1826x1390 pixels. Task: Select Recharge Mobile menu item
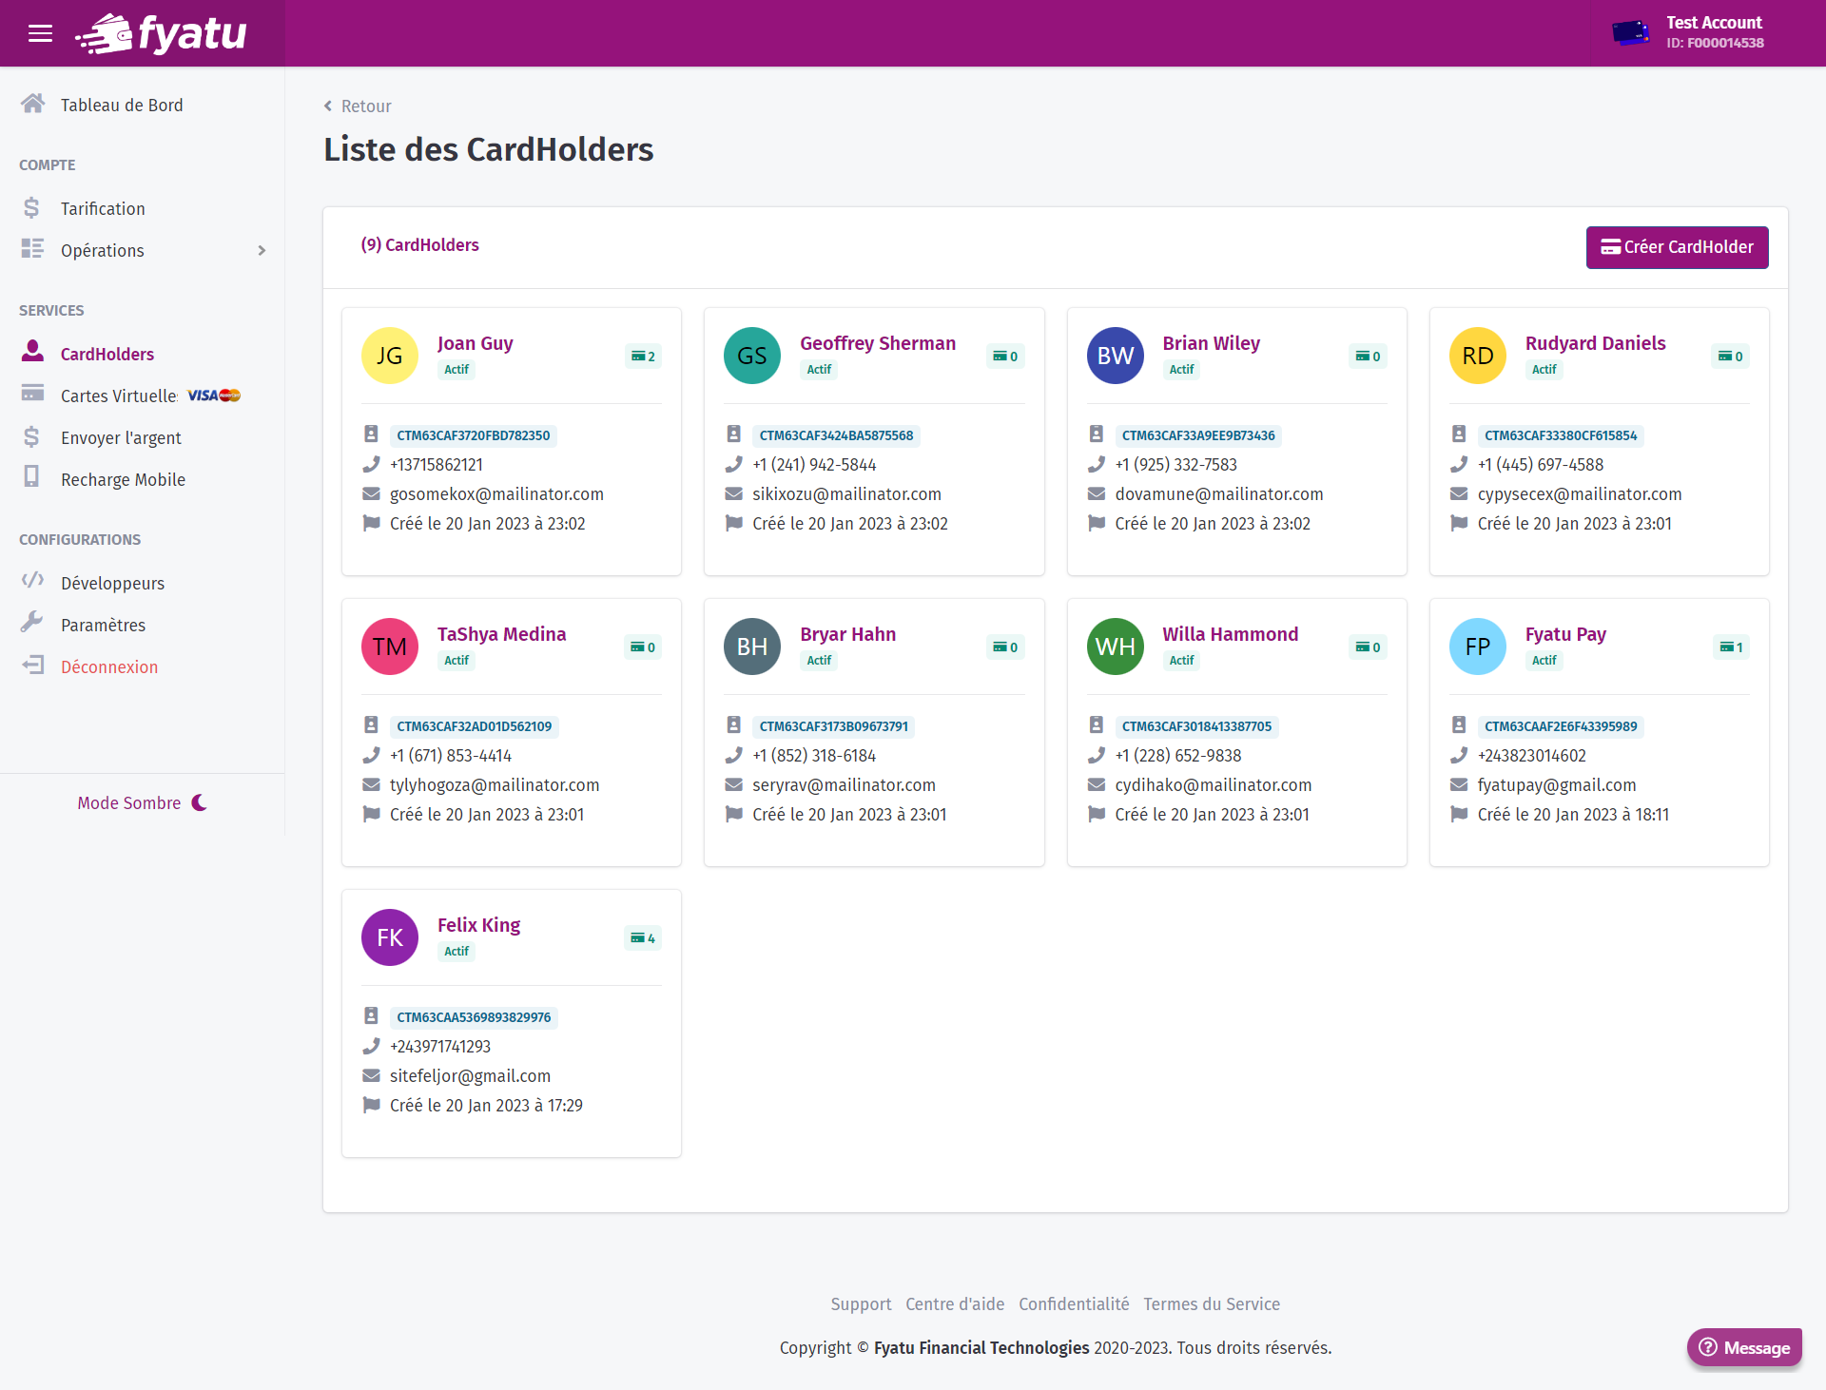coord(123,479)
